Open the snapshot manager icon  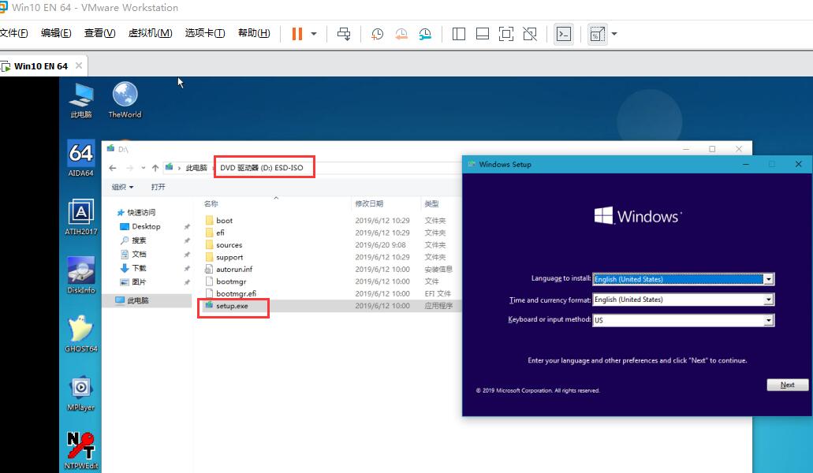point(425,34)
